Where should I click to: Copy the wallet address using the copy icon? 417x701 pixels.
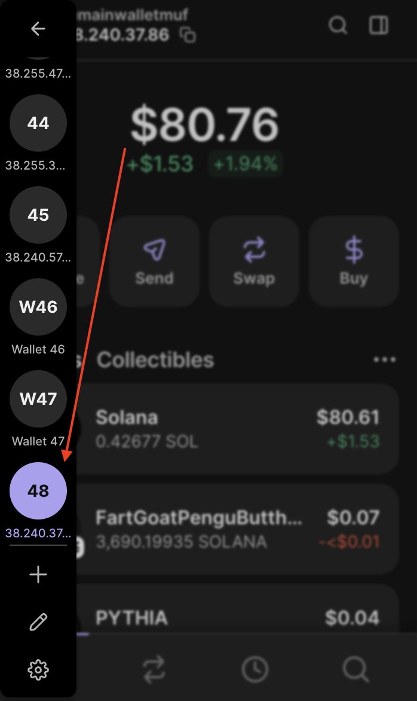[188, 35]
